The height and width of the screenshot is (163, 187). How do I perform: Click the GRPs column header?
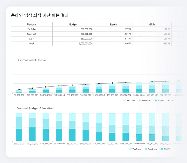[151, 24]
